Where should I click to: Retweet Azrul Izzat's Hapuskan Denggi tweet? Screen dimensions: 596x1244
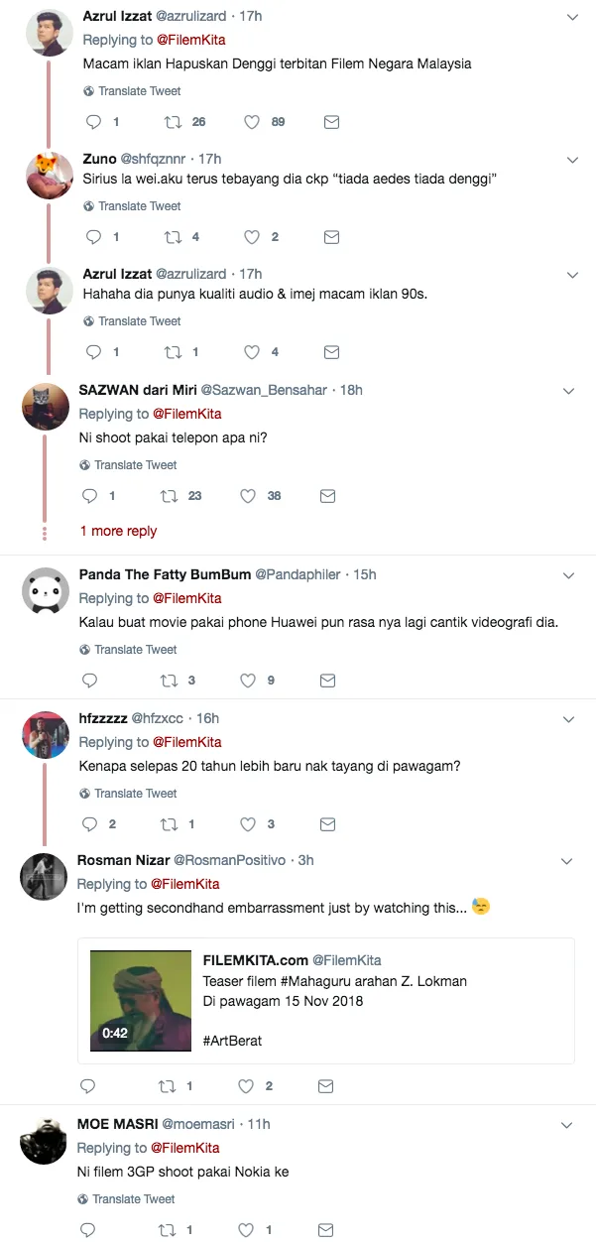[x=173, y=122]
